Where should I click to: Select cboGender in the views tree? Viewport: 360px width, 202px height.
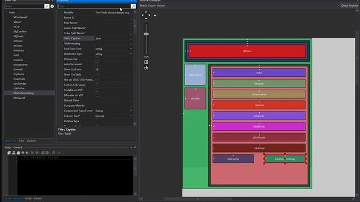tap(20, 84)
